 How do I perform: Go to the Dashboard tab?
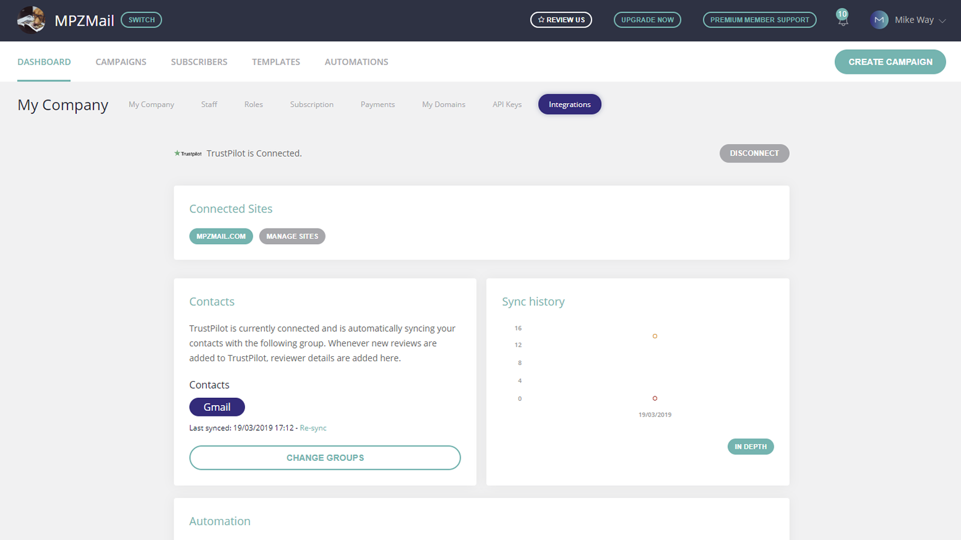(44, 62)
